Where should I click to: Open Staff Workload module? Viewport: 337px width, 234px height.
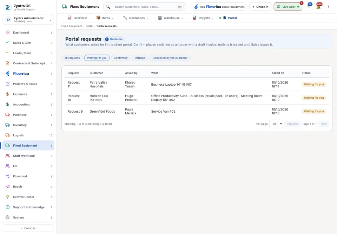pyautogui.click(x=28, y=156)
